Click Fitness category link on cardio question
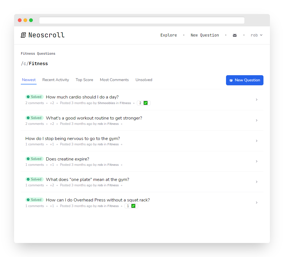The width and height of the screenshot is (284, 257). click(x=125, y=103)
